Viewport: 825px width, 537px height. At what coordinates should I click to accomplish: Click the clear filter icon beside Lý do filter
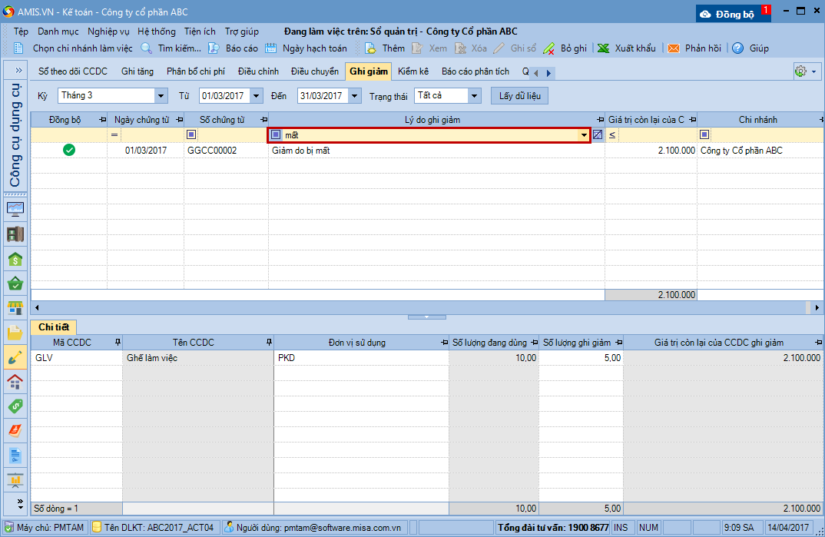click(x=598, y=135)
